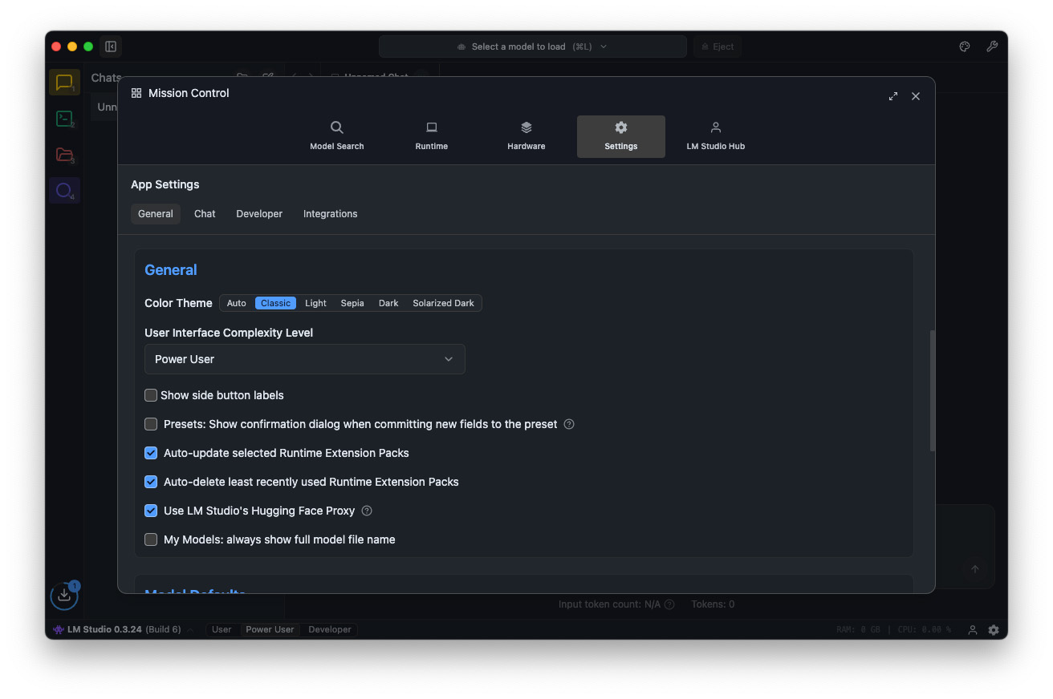Viewport: 1053px width, 699px height.
Task: Select the Dark color theme
Action: 388,303
